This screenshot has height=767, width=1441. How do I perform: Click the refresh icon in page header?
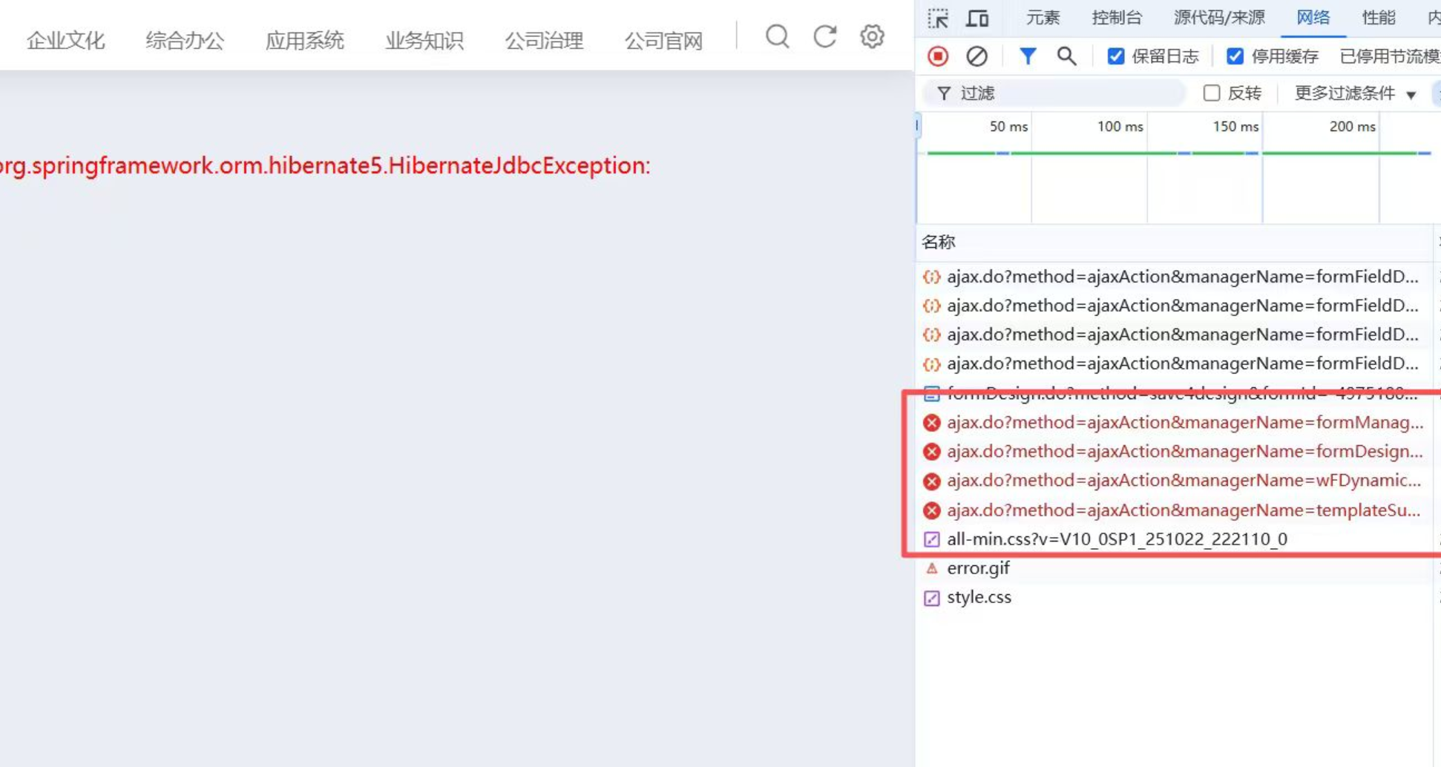(824, 36)
